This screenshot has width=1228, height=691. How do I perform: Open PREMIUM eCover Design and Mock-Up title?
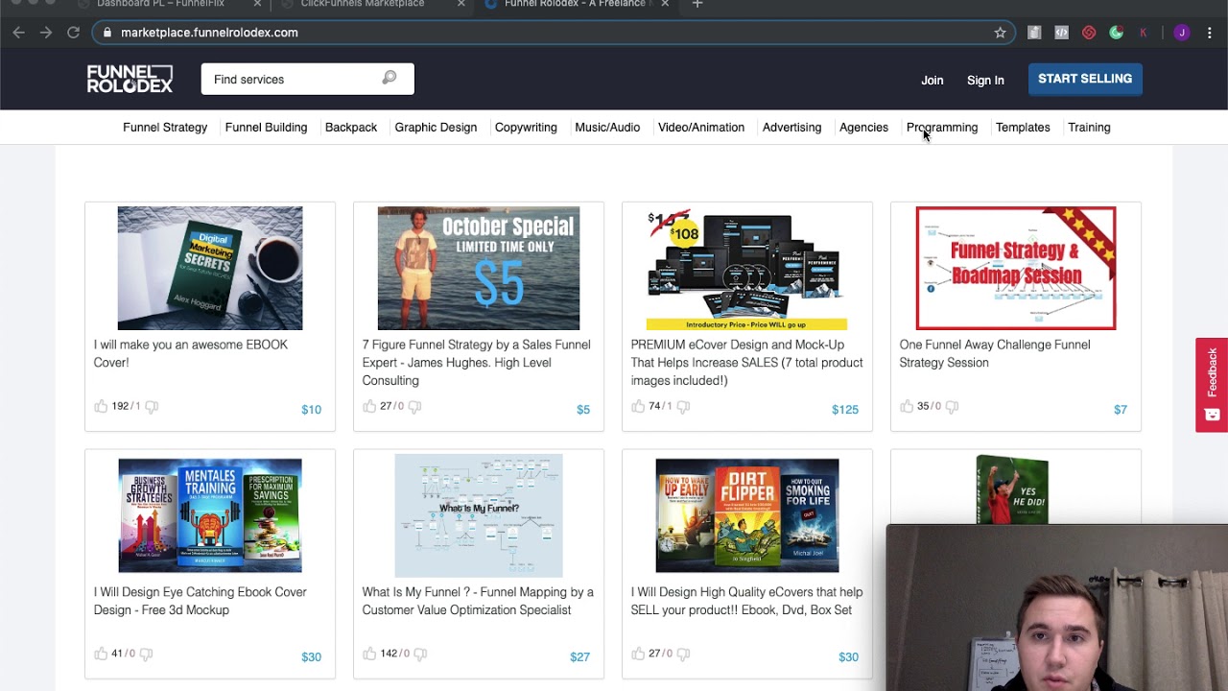pyautogui.click(x=746, y=362)
